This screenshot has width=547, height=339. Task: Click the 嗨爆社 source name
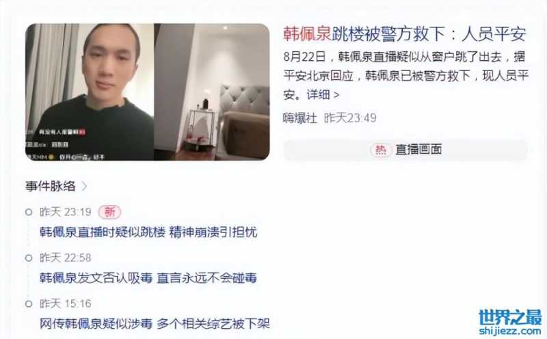300,118
